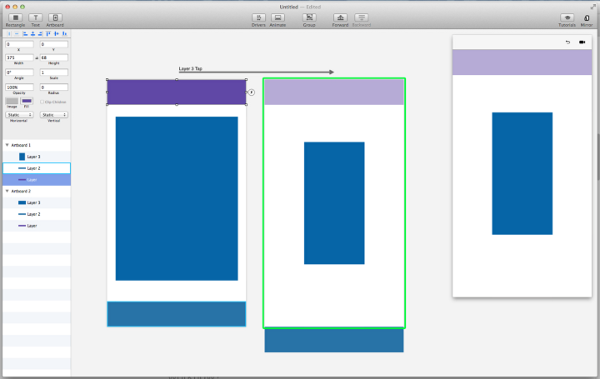
Task: Click the event icon beside the selected purple layer
Action: 252,92
